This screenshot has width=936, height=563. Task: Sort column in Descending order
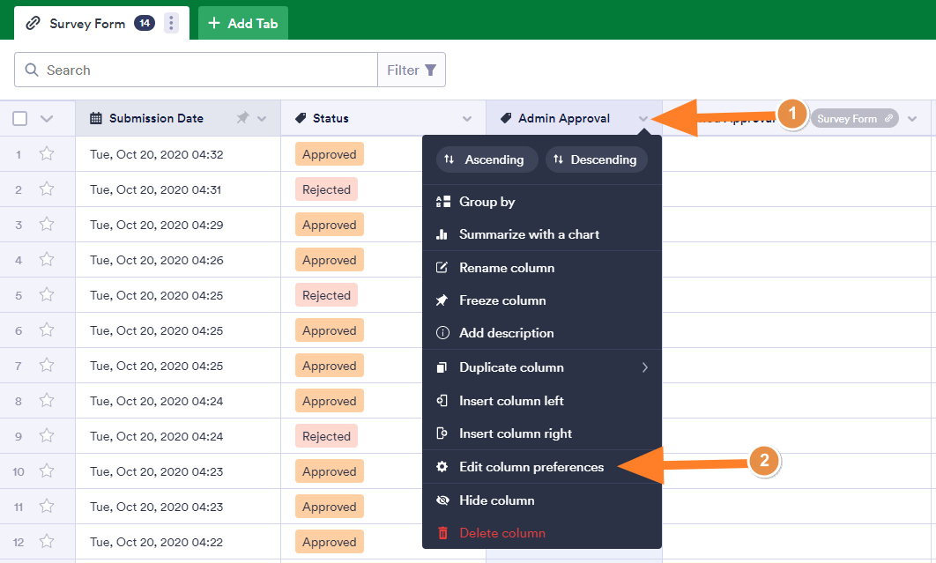point(596,159)
